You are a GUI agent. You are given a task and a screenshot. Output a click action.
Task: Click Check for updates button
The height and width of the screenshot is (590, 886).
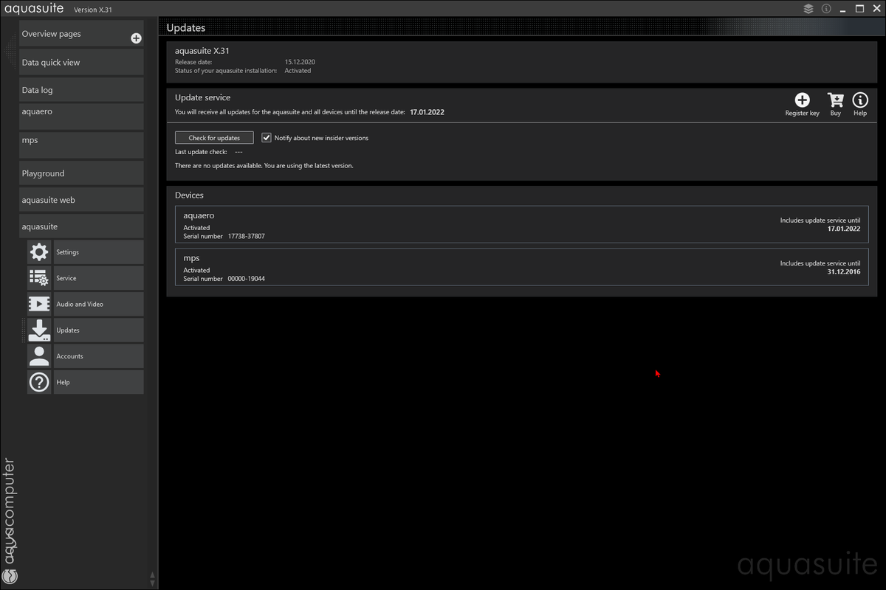[214, 138]
